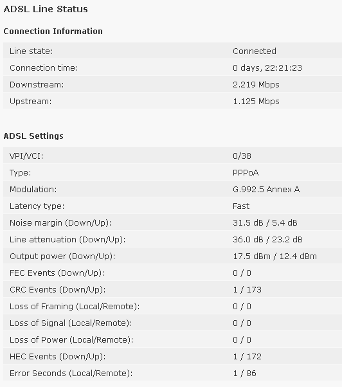Click the CRC Events value 1 / 173
The height and width of the screenshot is (387, 342).
click(x=247, y=290)
